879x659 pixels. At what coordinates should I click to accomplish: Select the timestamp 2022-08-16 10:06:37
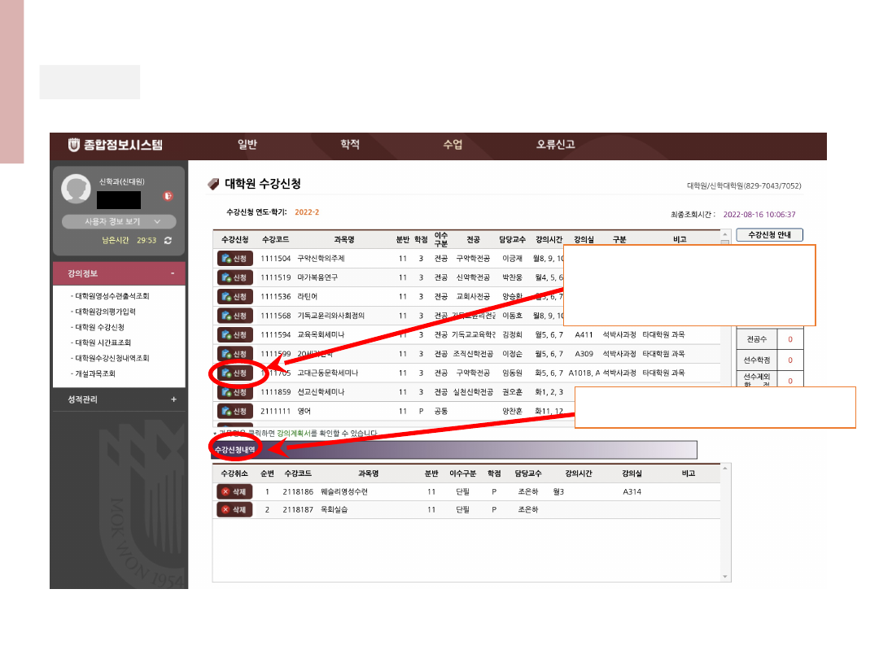pos(759,214)
